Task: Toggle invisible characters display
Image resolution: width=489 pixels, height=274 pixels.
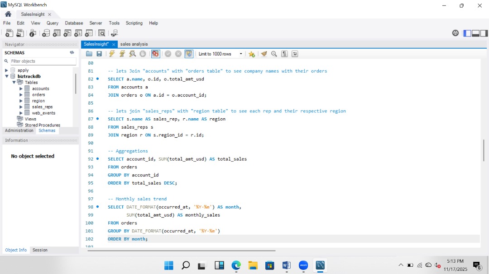Action: tap(284, 54)
